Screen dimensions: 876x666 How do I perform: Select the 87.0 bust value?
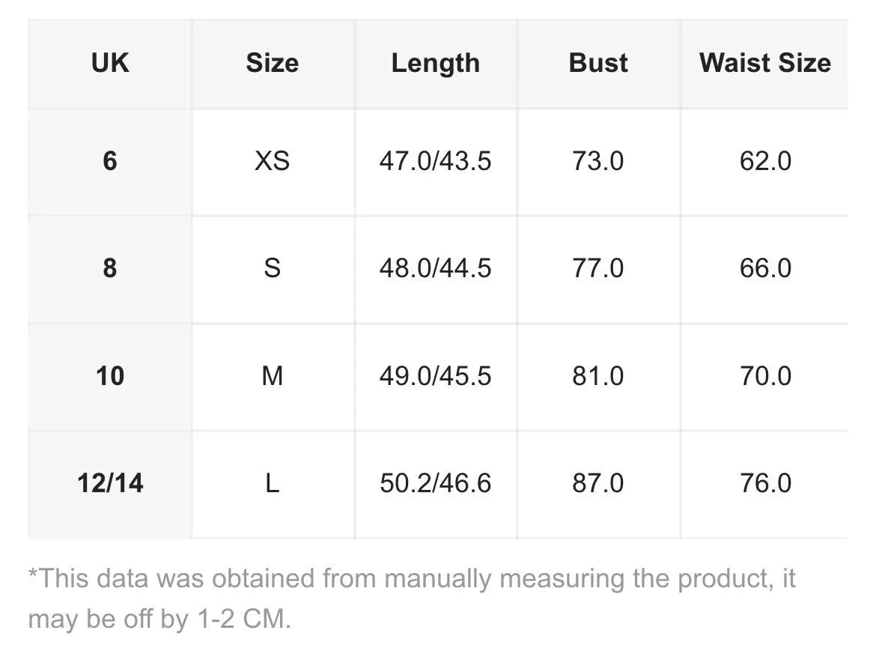click(598, 483)
